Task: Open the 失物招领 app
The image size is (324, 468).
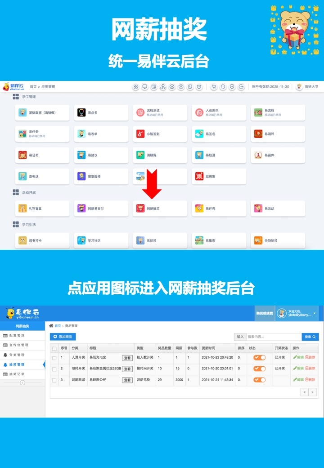Action: click(258, 240)
